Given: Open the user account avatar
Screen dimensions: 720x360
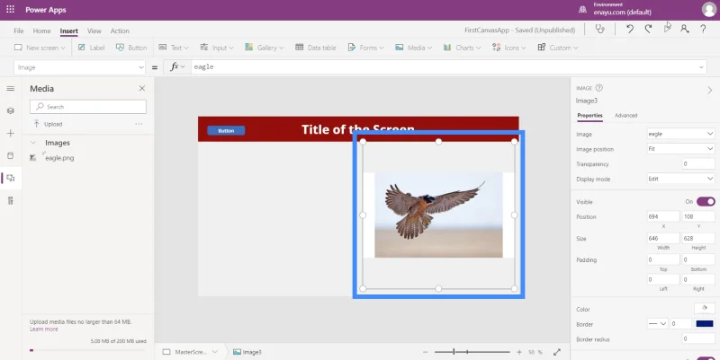Looking at the screenshot, I should (x=709, y=10).
